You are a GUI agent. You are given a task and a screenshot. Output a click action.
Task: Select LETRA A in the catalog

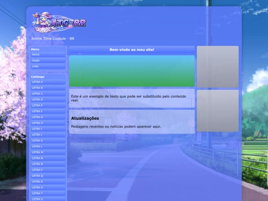[48, 82]
